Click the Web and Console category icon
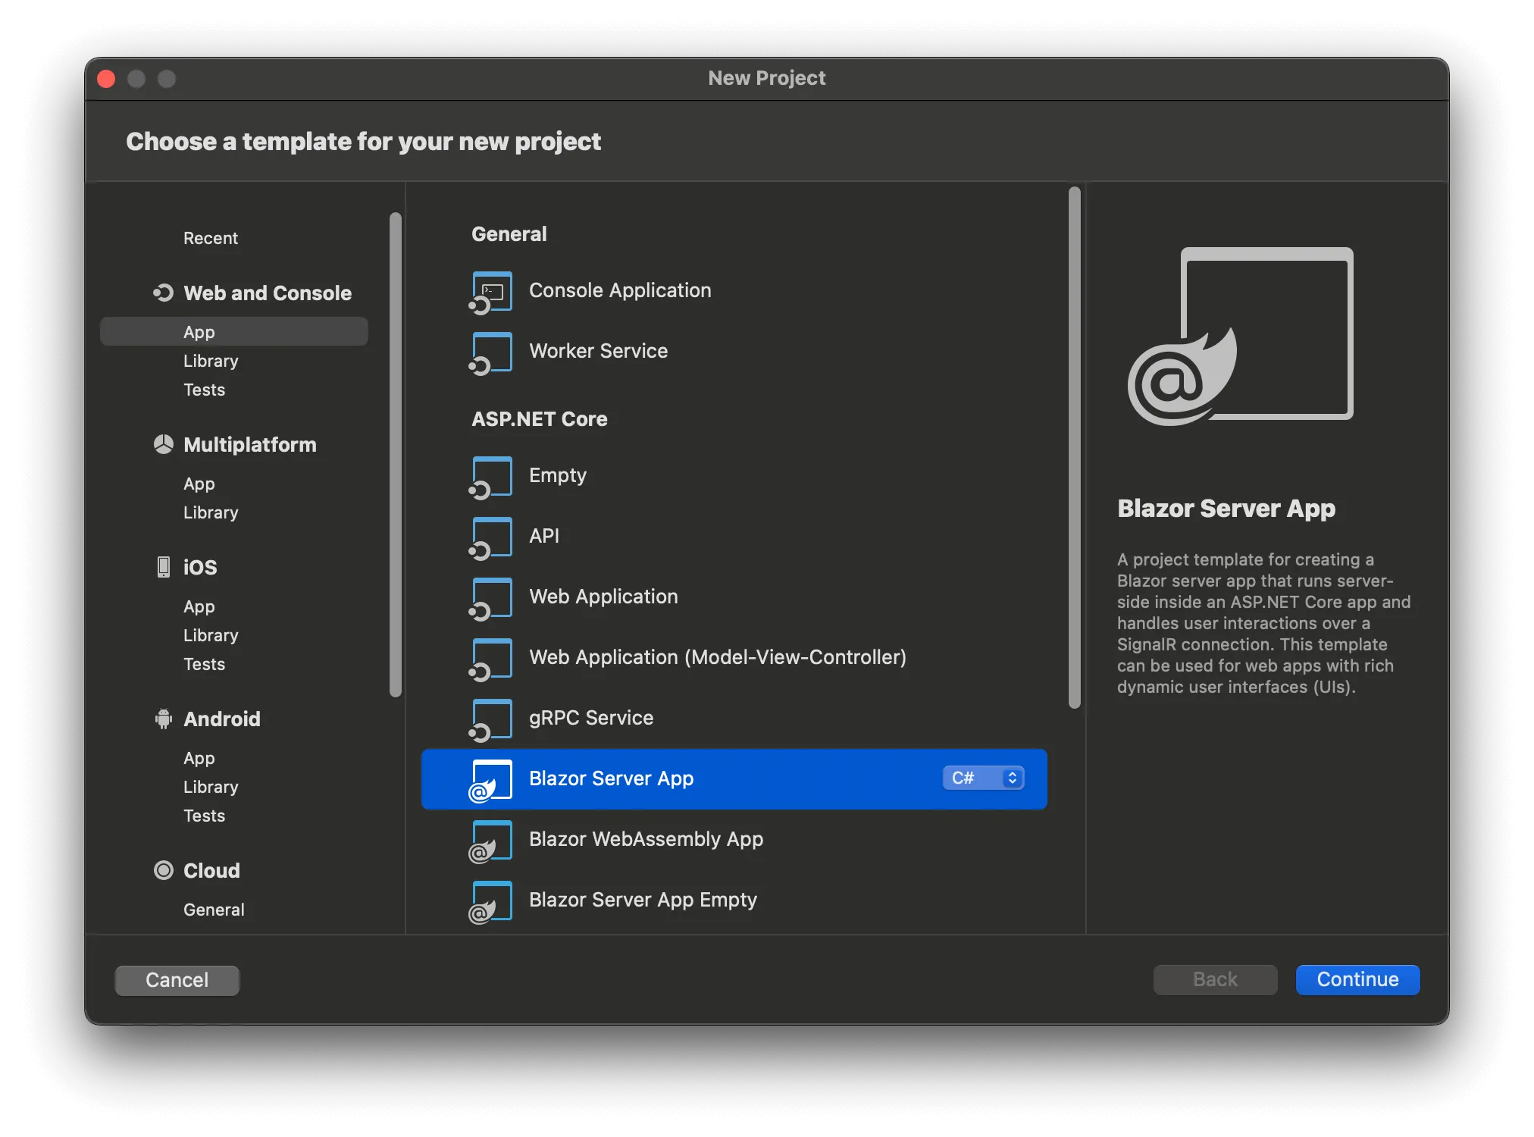This screenshot has width=1534, height=1137. coord(163,293)
